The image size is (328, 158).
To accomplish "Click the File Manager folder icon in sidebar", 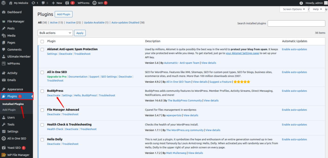I will tap(4, 21).
